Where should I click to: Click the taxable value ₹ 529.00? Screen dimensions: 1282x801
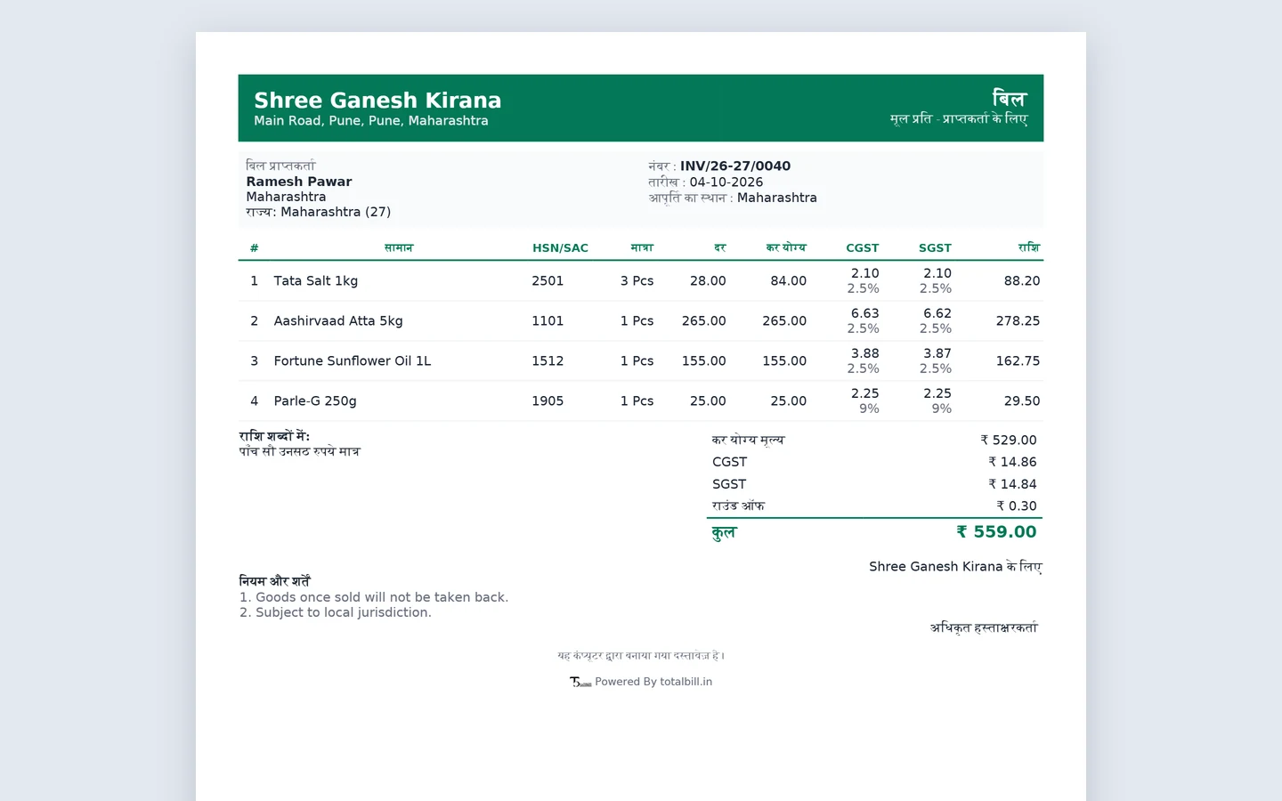pos(1009,440)
